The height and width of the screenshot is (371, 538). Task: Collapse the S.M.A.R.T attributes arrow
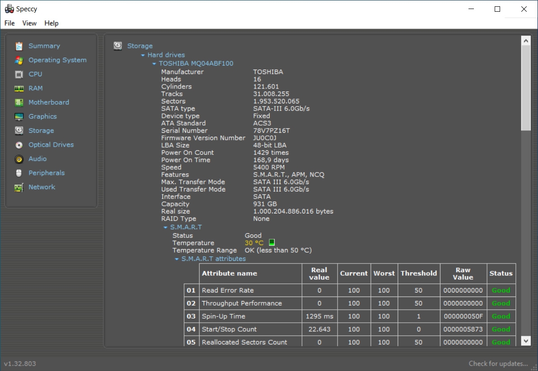click(177, 259)
